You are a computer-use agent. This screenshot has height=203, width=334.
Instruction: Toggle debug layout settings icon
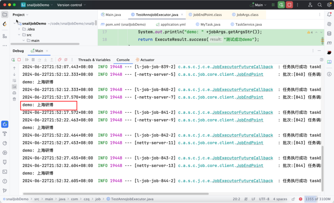coord(322,60)
